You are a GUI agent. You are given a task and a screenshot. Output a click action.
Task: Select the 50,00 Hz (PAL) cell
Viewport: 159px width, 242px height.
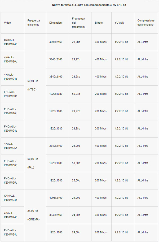pos(33,163)
